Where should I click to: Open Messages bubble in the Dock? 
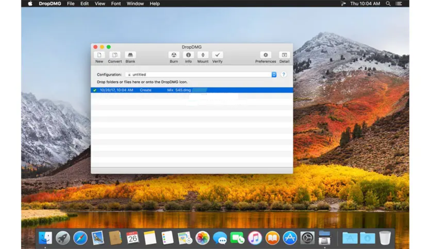point(220,238)
